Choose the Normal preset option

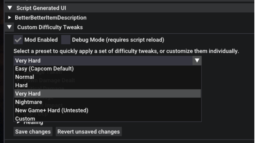pyautogui.click(x=25, y=77)
